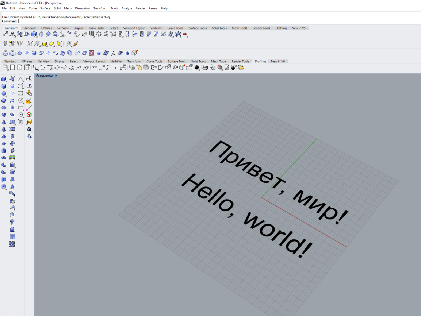The image size is (421, 316).
Task: Expand the Perspective viewport title dropdown
Action: point(56,76)
